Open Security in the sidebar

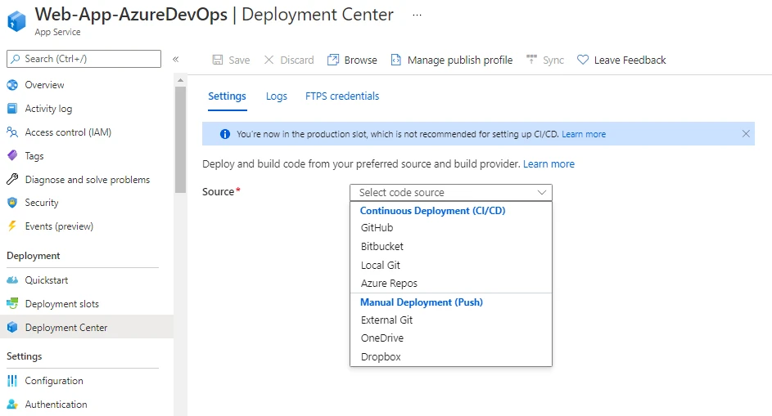42,203
